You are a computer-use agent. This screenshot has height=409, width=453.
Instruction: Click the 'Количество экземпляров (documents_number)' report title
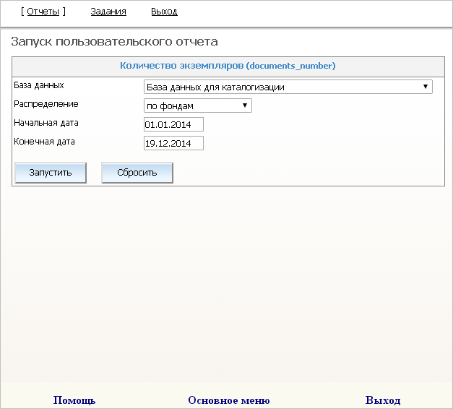227,66
